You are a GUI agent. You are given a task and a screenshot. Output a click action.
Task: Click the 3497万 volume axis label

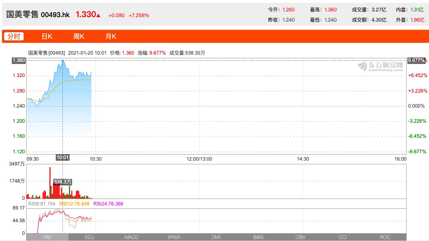pyautogui.click(x=17, y=164)
